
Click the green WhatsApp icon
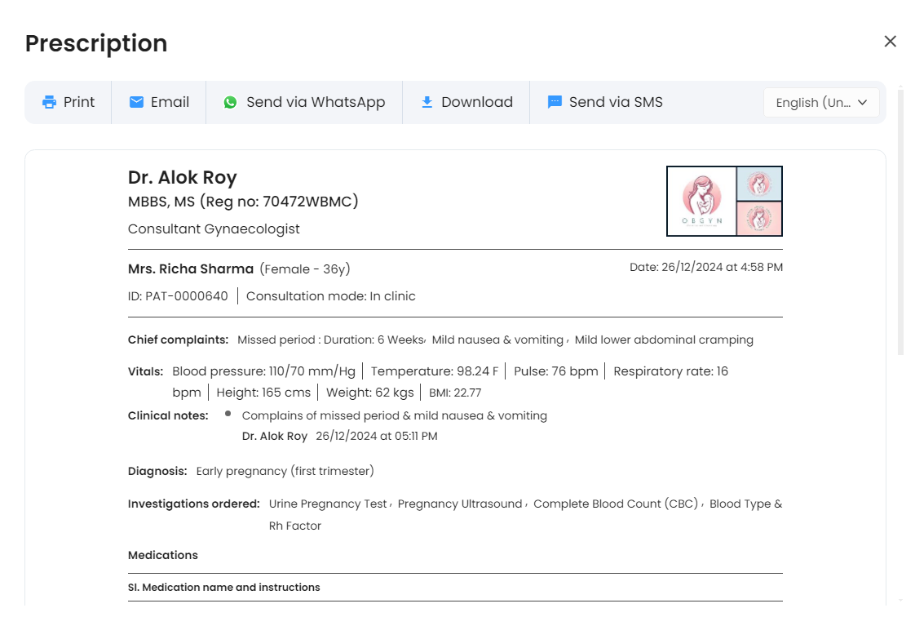pos(231,102)
